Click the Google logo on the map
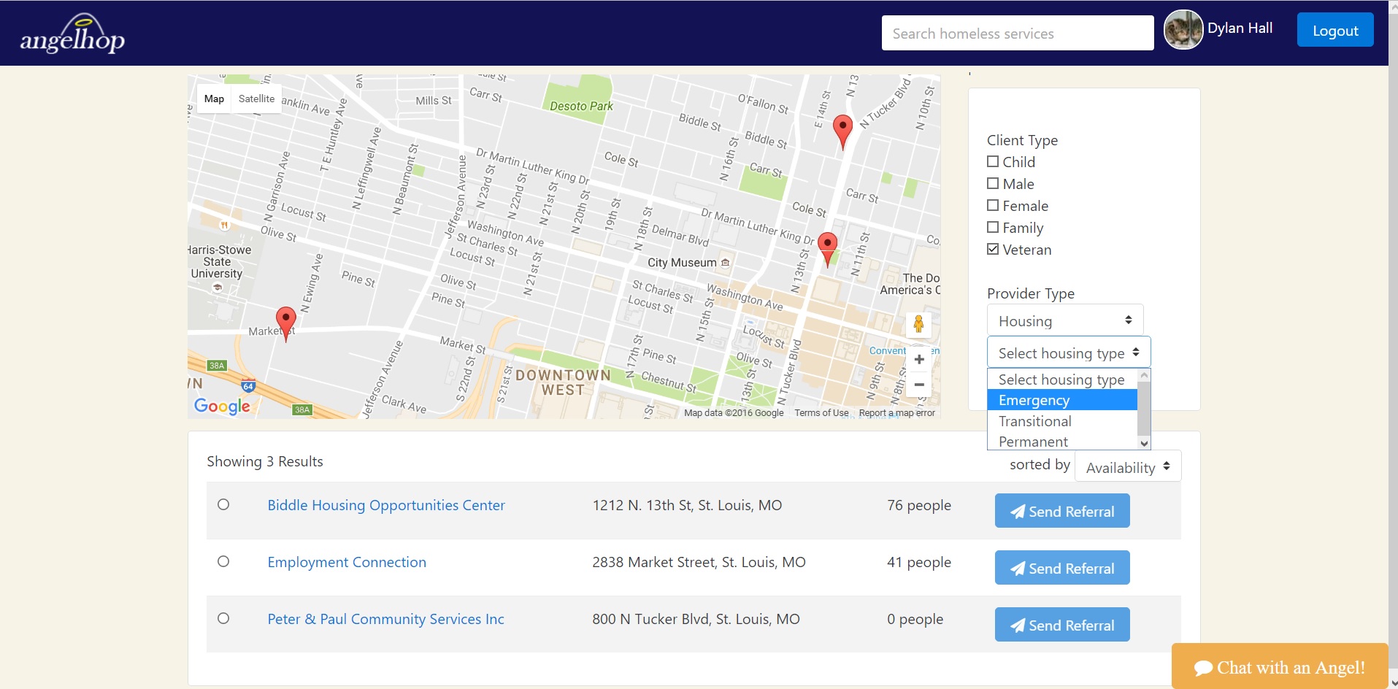 pyautogui.click(x=222, y=406)
